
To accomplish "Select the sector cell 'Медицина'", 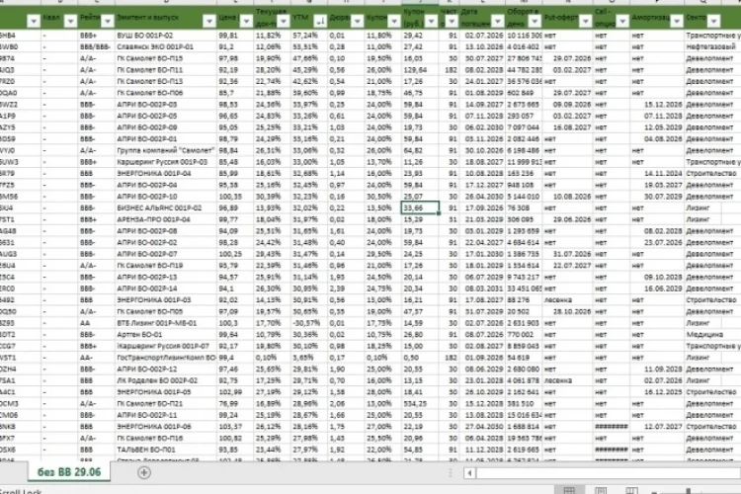I will click(712, 335).
